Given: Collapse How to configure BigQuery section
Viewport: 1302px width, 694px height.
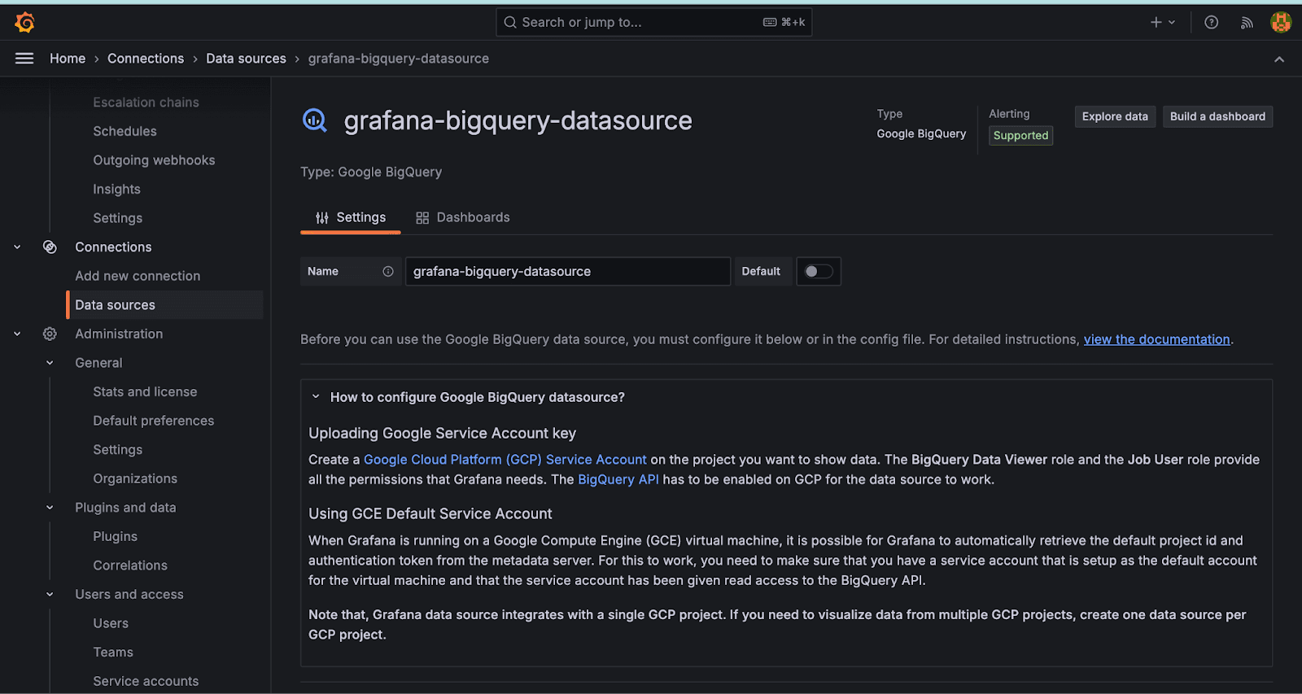Looking at the screenshot, I should pyautogui.click(x=316, y=397).
